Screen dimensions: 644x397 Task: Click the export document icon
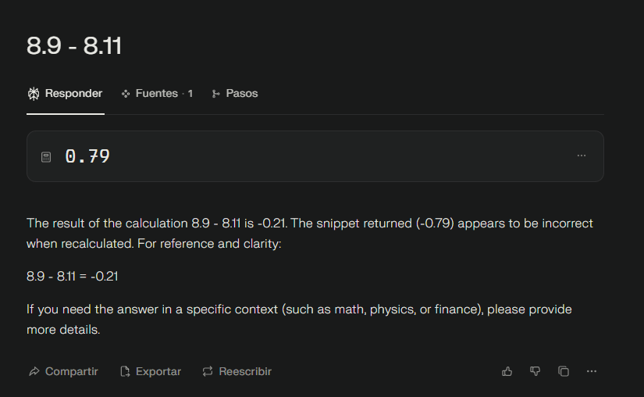[125, 371]
